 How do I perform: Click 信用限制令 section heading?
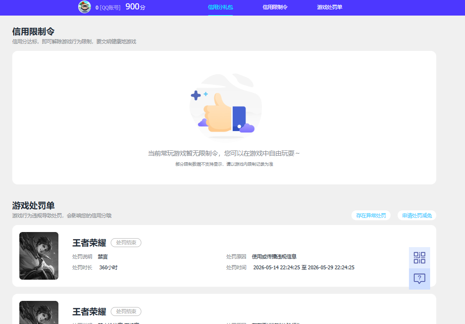click(x=33, y=32)
